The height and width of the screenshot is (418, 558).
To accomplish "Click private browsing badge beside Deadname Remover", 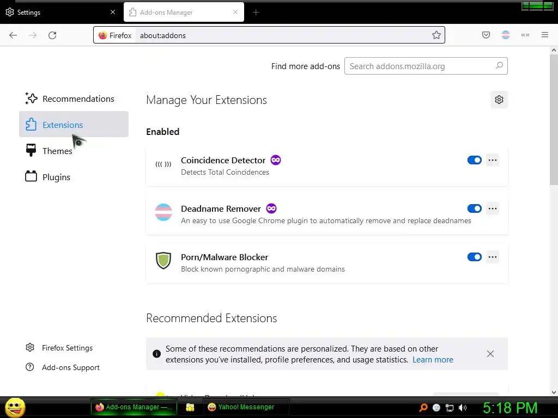I will coord(271,208).
